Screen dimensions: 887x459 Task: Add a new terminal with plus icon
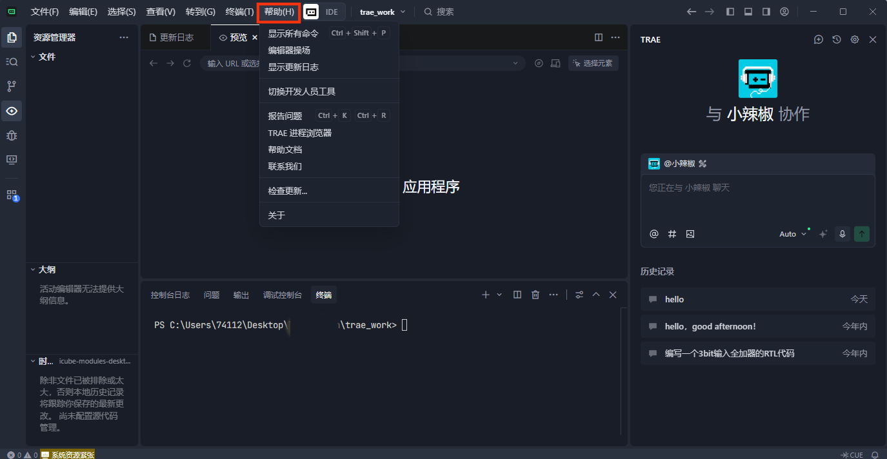pos(486,295)
